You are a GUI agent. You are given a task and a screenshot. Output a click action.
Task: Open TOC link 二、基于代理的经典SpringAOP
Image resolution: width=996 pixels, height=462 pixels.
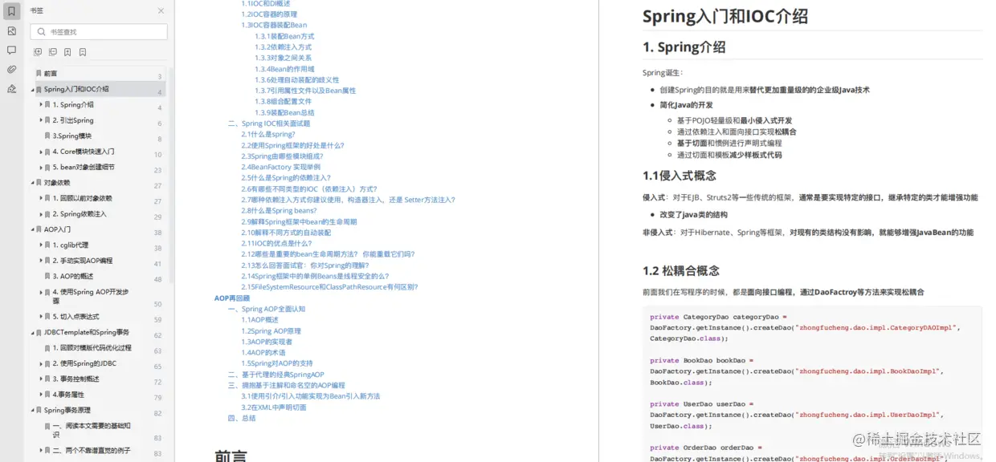pyautogui.click(x=276, y=374)
